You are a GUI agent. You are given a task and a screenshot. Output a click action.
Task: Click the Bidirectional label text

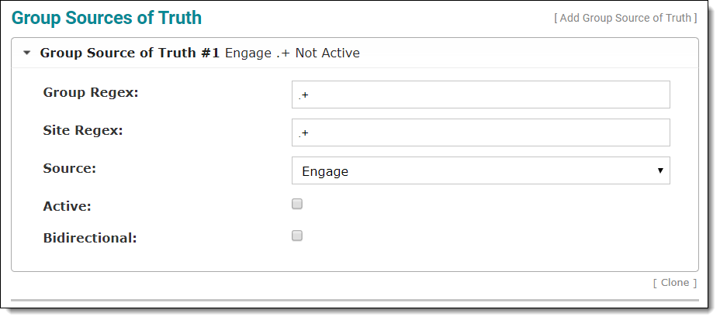[x=90, y=238]
